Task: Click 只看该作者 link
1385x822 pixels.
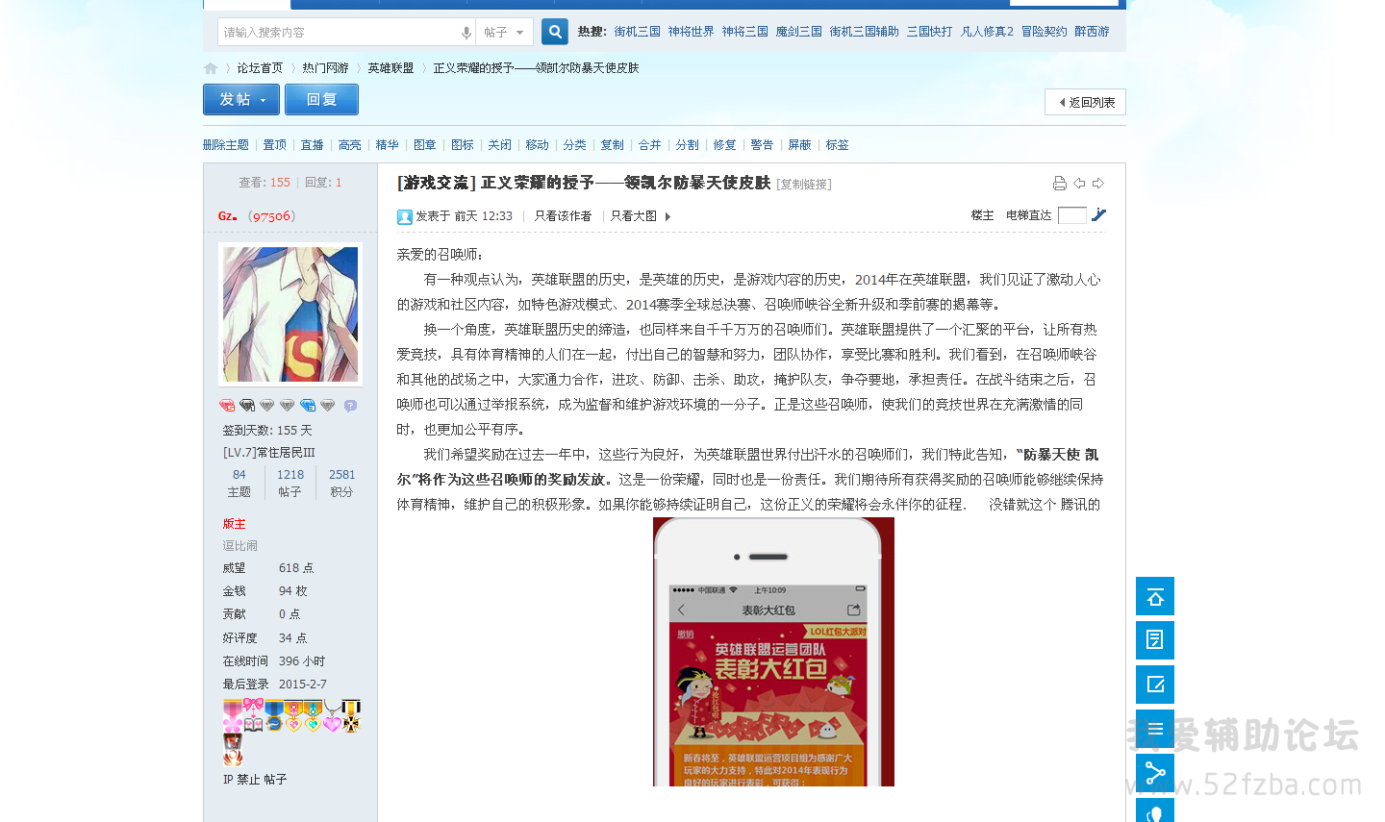Action: (x=563, y=216)
